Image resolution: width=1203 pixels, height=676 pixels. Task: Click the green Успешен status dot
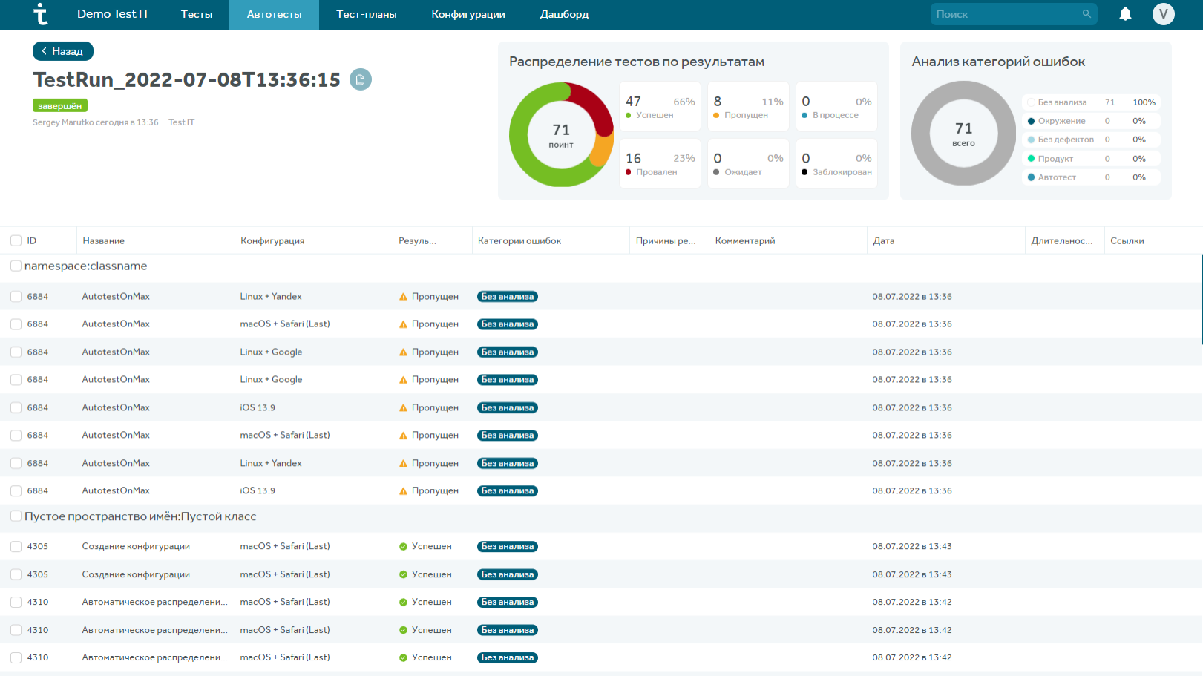(628, 115)
